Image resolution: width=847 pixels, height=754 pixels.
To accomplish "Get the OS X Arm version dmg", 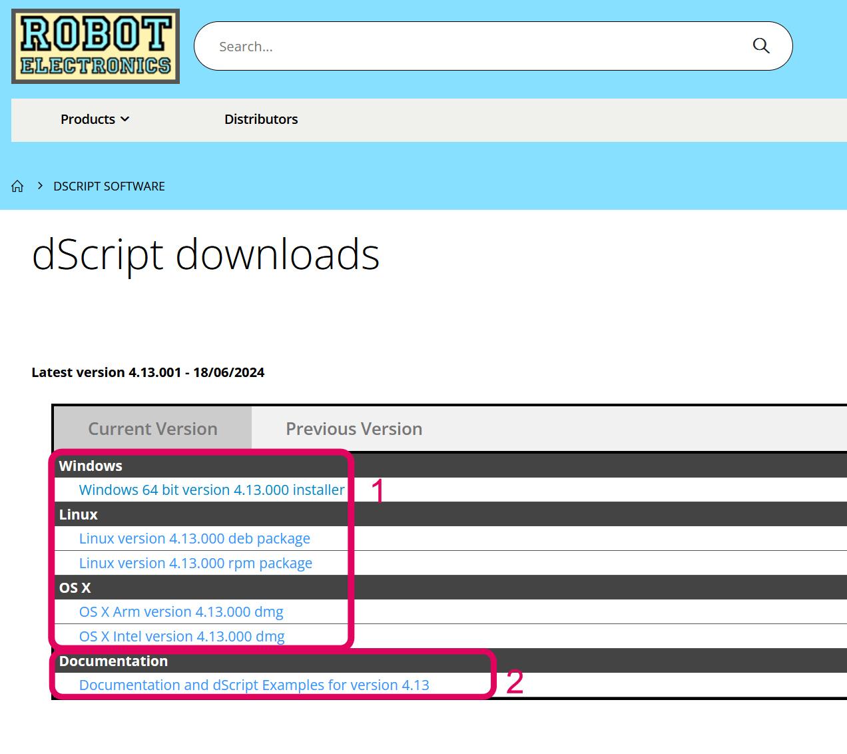I will coord(181,612).
